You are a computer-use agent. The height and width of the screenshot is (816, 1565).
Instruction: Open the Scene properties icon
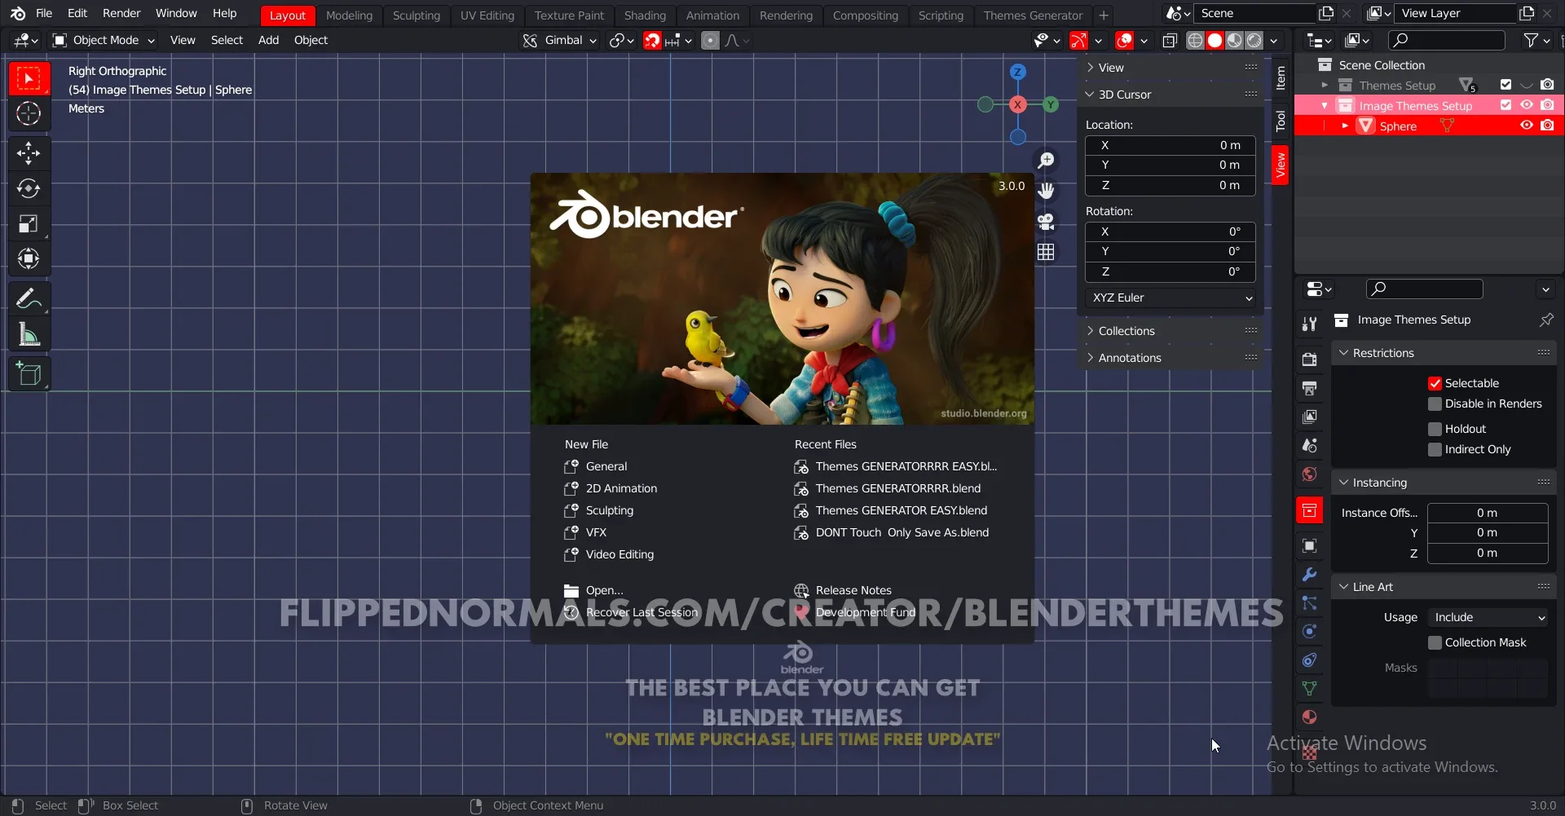pyautogui.click(x=1309, y=445)
